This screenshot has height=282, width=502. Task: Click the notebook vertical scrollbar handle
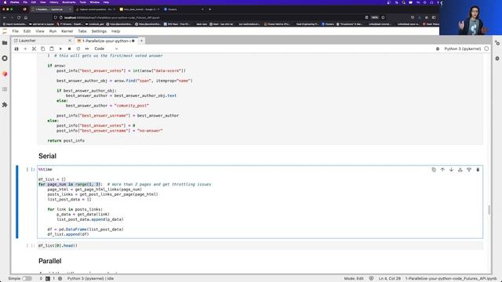(x=489, y=210)
